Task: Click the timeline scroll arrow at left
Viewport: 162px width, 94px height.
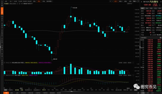Action: [4, 88]
